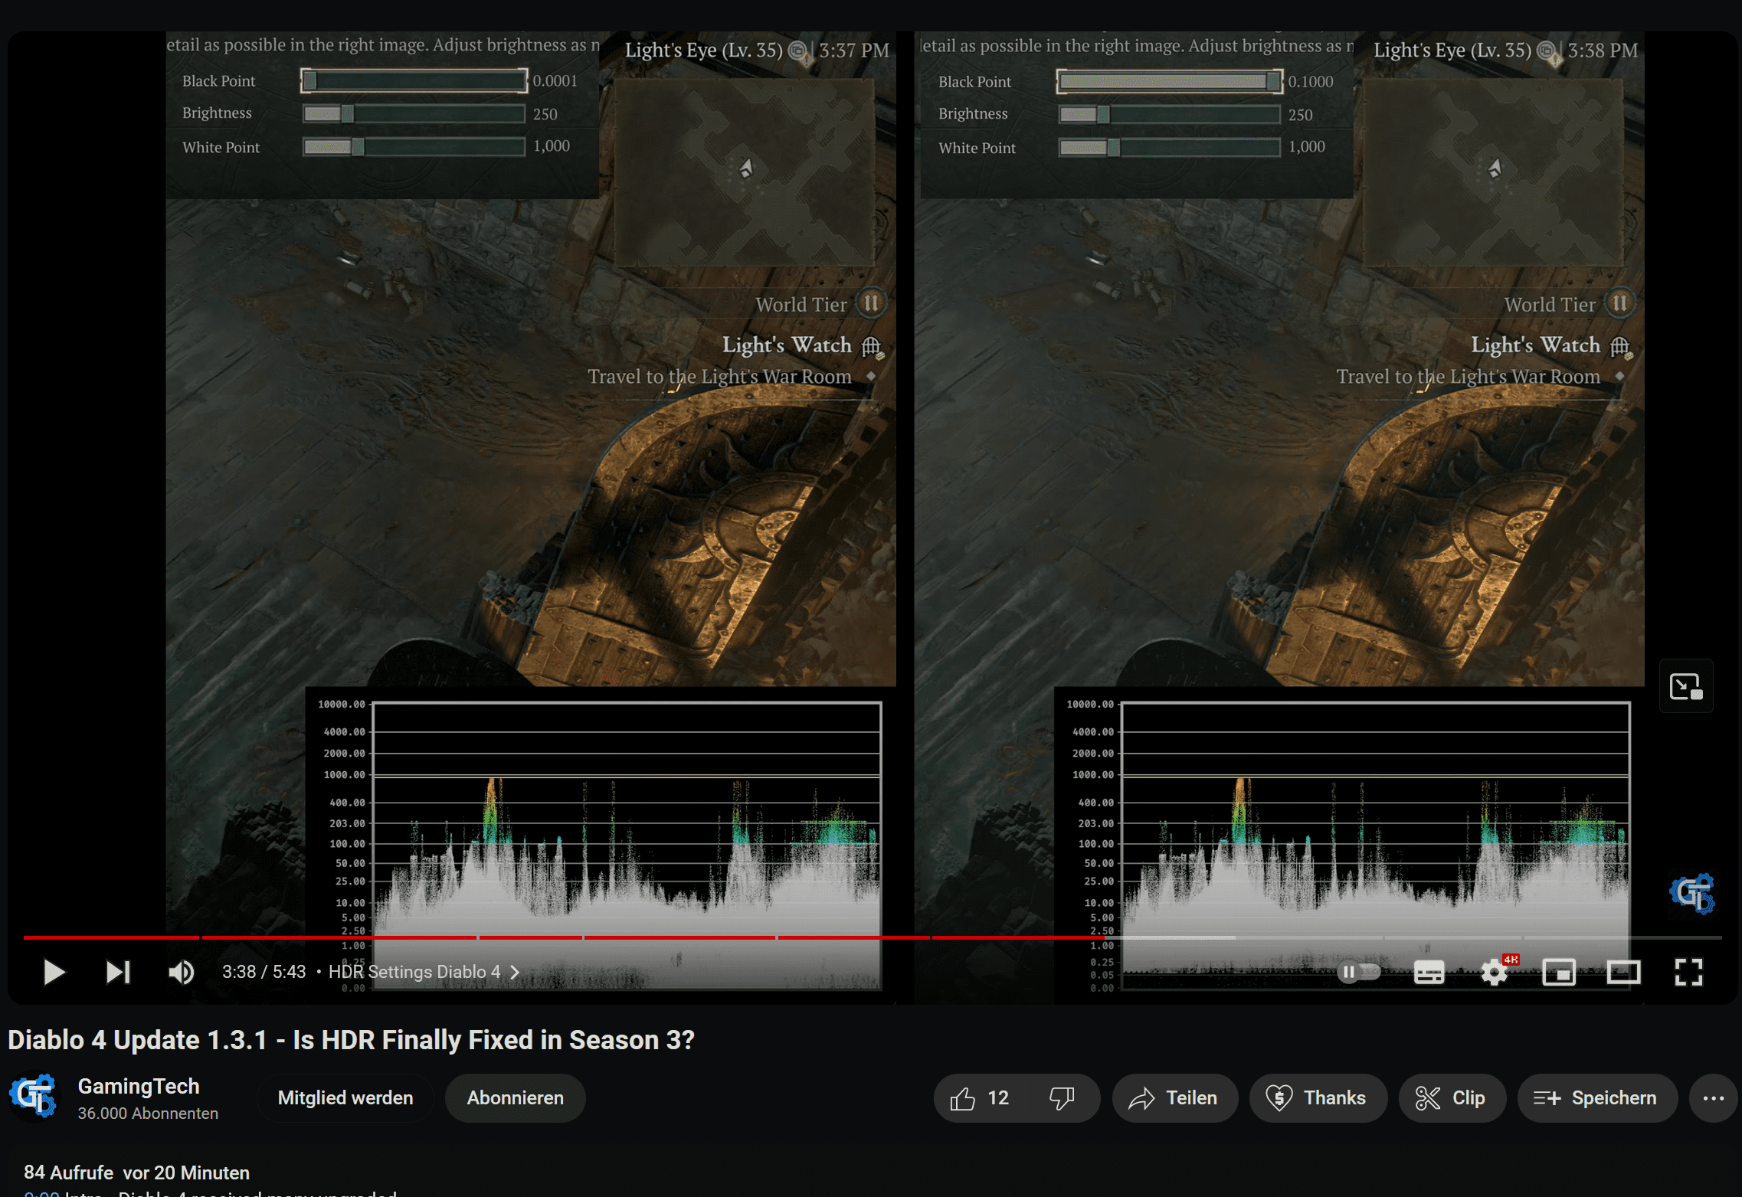The width and height of the screenshot is (1742, 1197).
Task: Click Mitglied werden button
Action: click(345, 1097)
